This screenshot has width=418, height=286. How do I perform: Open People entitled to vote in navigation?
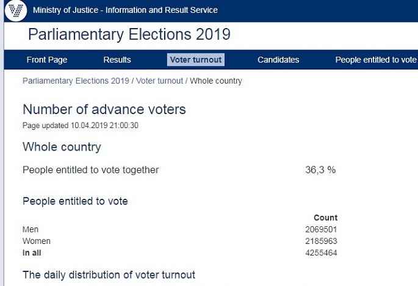pos(375,60)
